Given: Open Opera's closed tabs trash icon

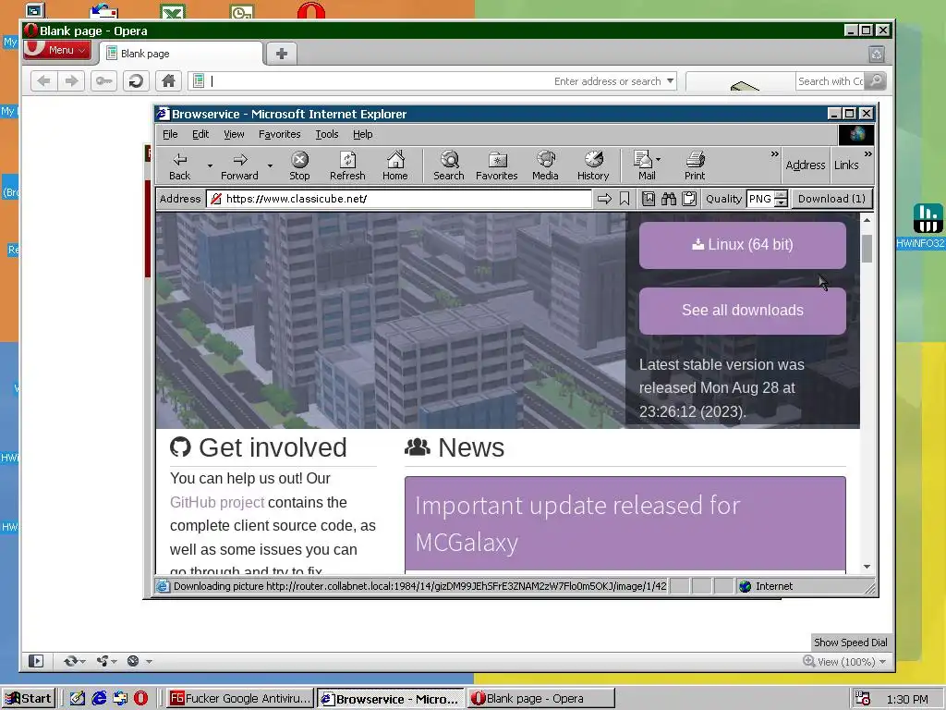Looking at the screenshot, I should point(877,55).
